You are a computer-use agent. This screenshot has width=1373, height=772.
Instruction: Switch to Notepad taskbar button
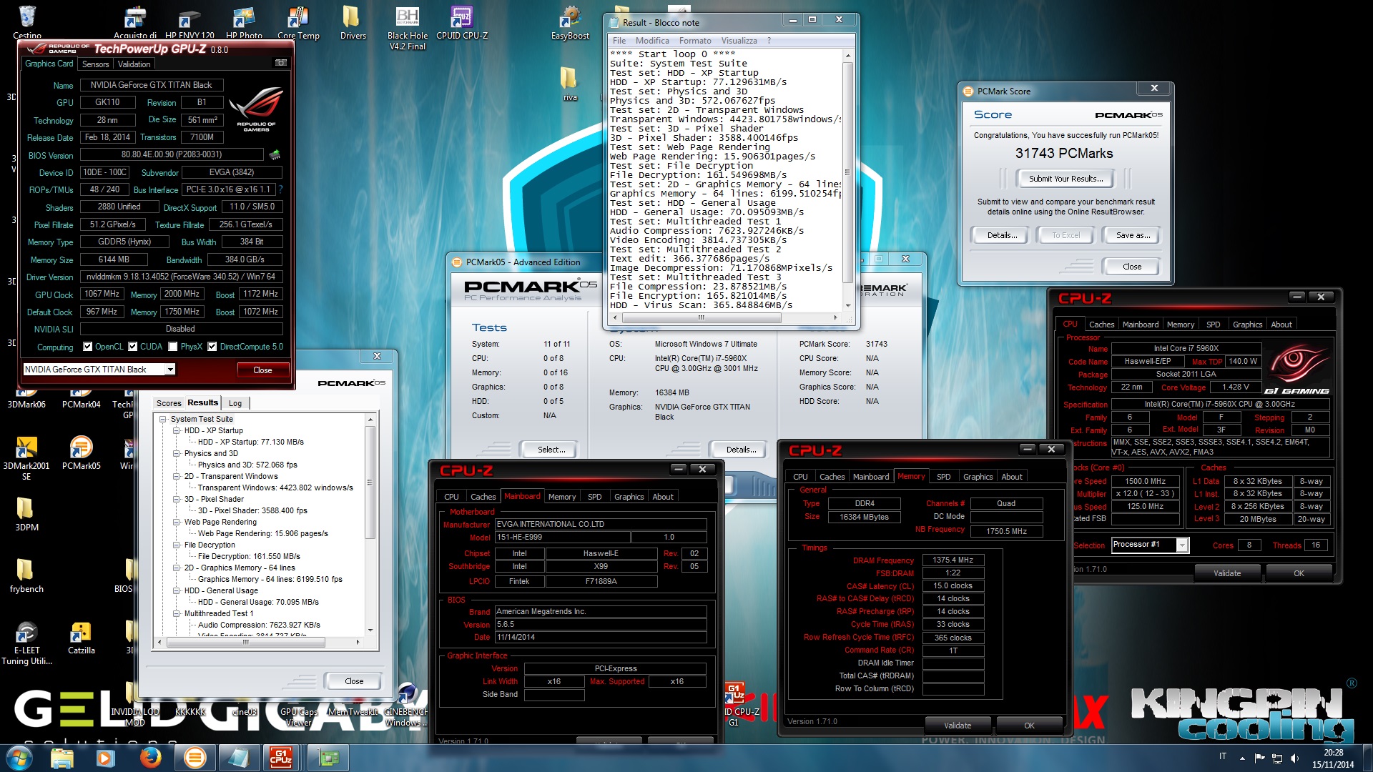pos(237,758)
